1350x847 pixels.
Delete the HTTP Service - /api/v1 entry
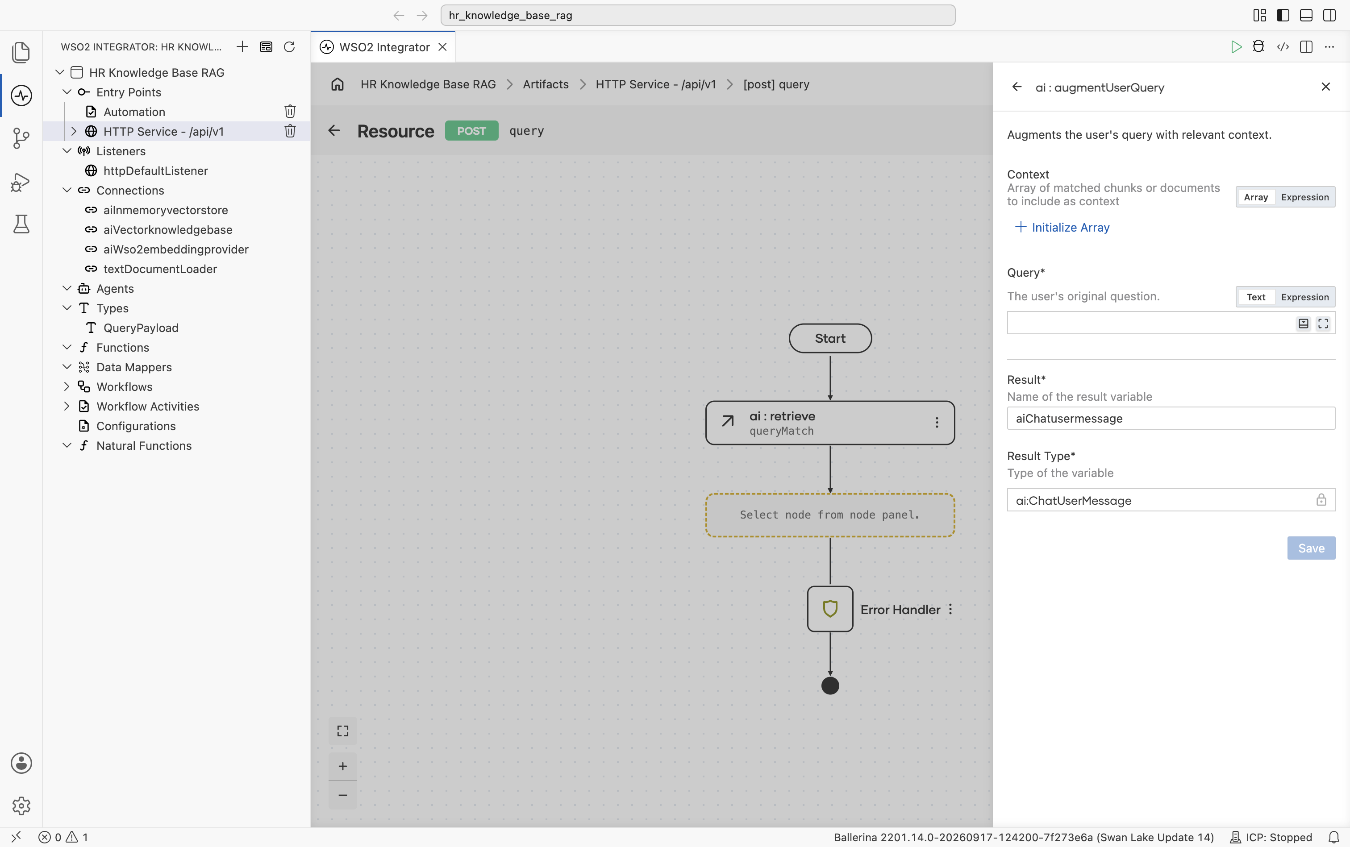(290, 131)
